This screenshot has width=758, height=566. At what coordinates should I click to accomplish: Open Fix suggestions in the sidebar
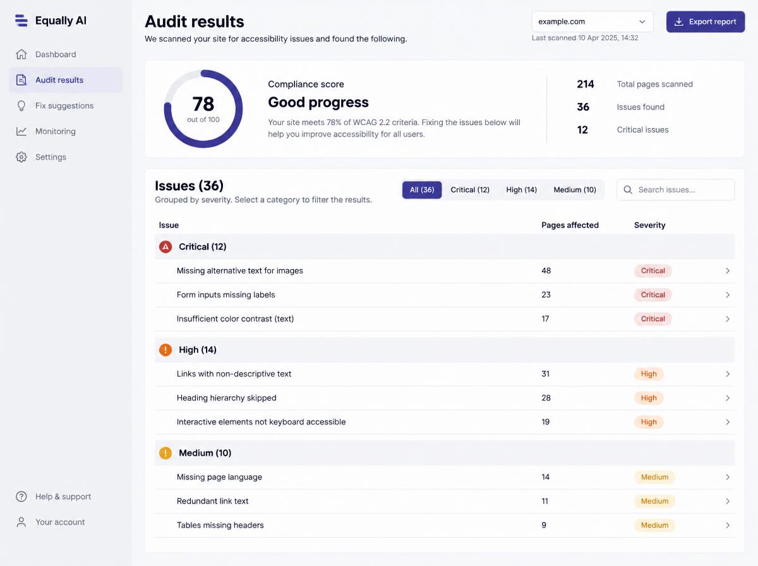click(66, 105)
